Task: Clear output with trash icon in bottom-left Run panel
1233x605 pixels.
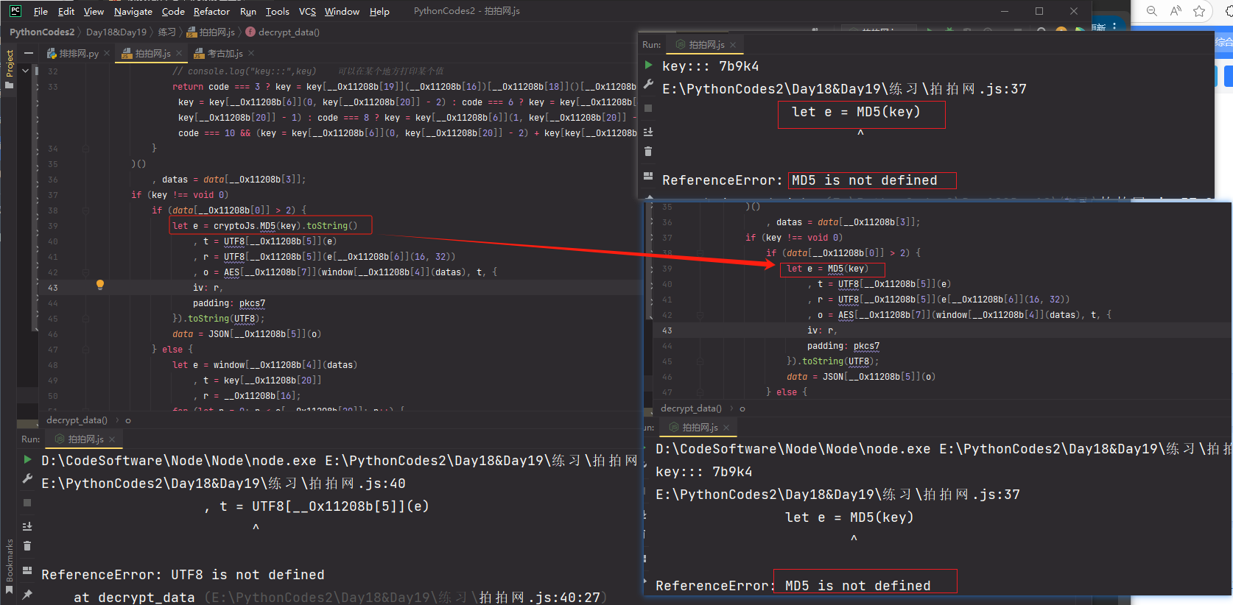Action: (x=27, y=545)
